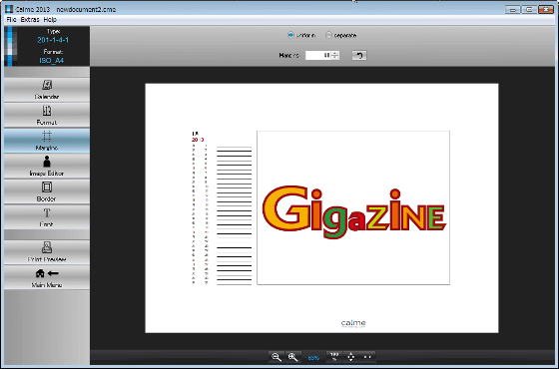Increase margin value with up arrow
The height and width of the screenshot is (369, 559).
coord(335,53)
